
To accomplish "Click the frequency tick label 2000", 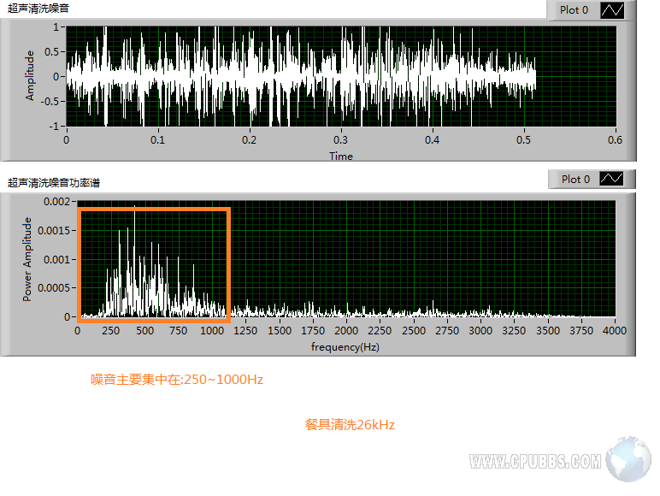I will (346, 331).
